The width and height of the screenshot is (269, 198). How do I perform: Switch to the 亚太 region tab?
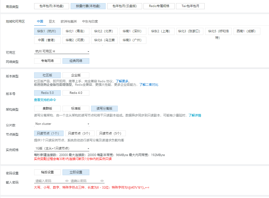click(52, 22)
